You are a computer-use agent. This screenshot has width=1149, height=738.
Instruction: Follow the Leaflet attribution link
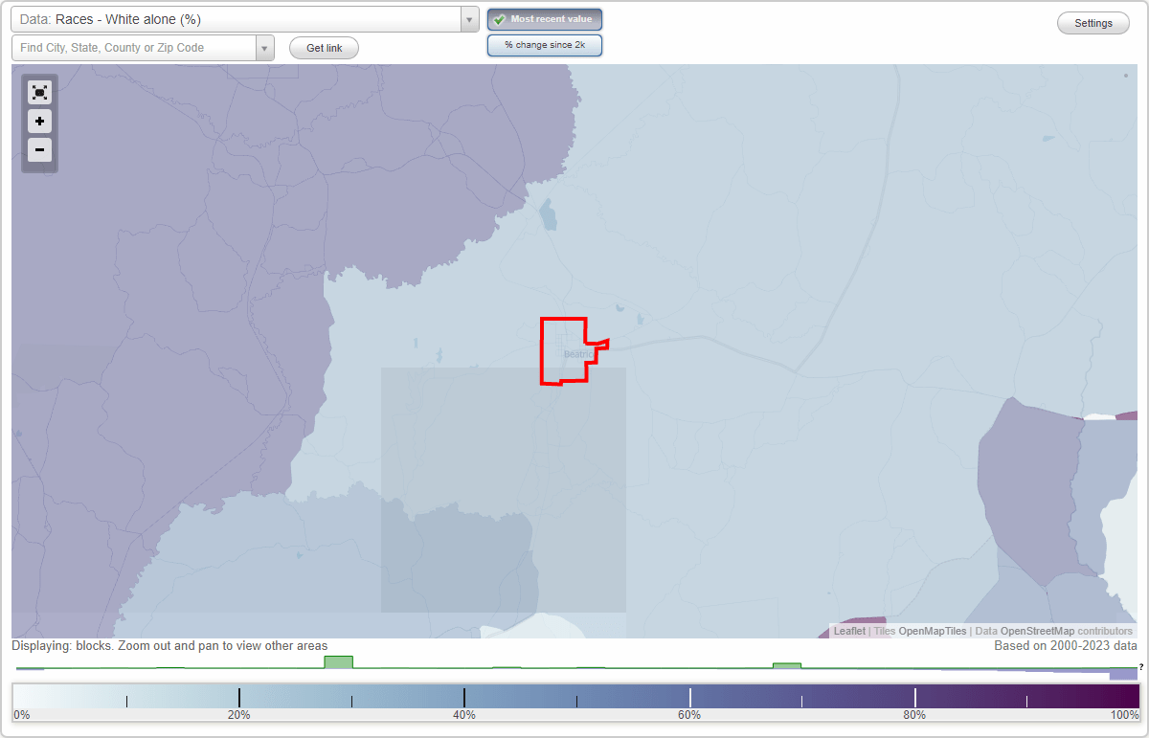coord(848,631)
